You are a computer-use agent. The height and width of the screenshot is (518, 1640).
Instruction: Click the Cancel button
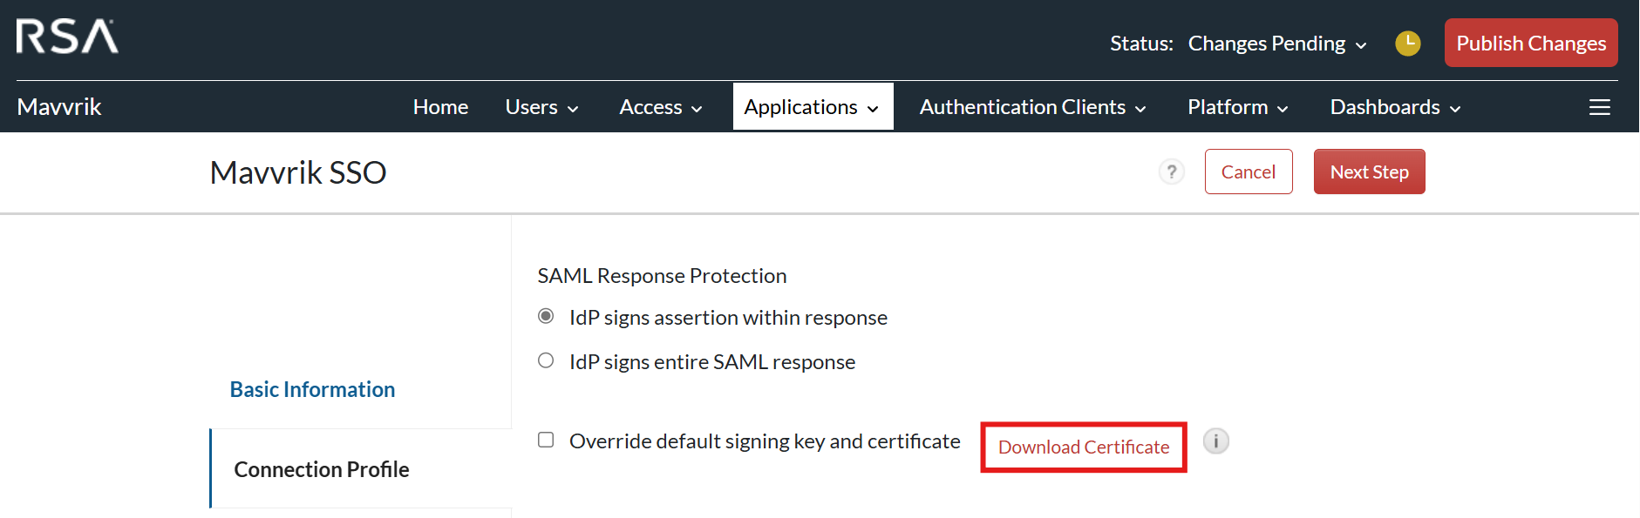click(1248, 172)
